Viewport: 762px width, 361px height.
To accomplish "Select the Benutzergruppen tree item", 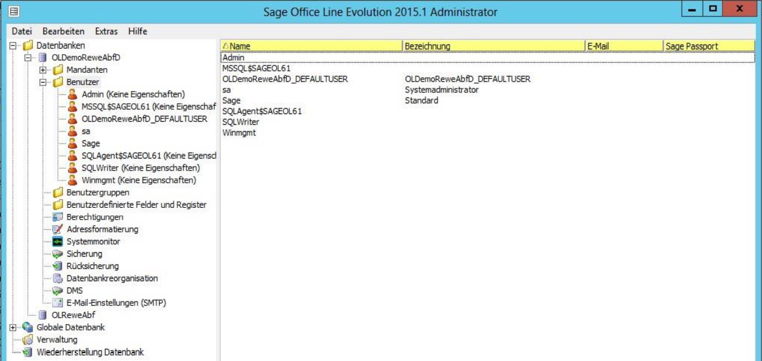I will tap(98, 192).
